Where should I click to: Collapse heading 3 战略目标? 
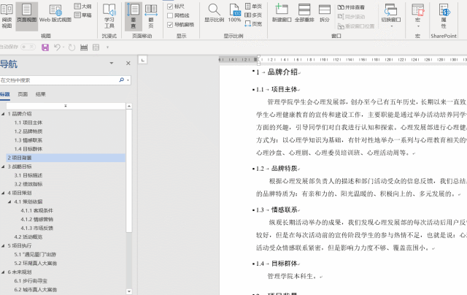click(x=3, y=166)
